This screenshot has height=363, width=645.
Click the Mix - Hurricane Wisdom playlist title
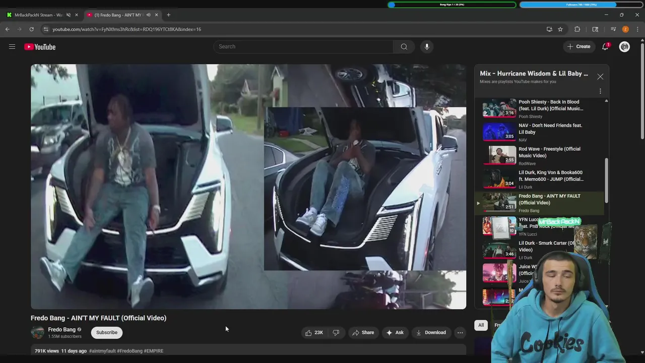[x=534, y=74]
